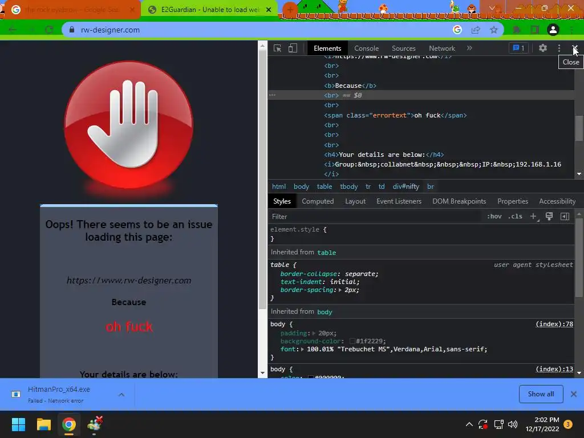This screenshot has width=584, height=438.
Task: Share this page icon in address bar
Action: pyautogui.click(x=476, y=30)
